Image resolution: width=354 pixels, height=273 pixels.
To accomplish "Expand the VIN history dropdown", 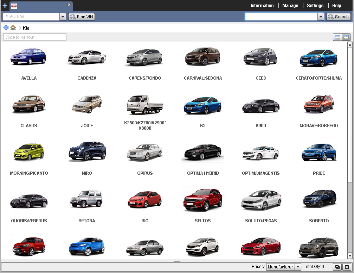I will tap(63, 17).
